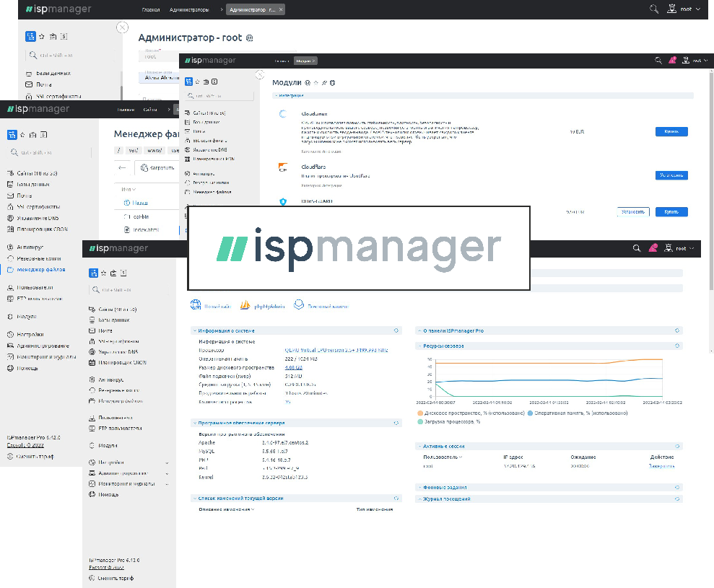Toggle 'Дисковое пространство' series in chart legend
The width and height of the screenshot is (714, 588).
[x=471, y=413]
